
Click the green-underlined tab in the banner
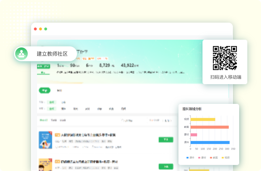(x=43, y=73)
